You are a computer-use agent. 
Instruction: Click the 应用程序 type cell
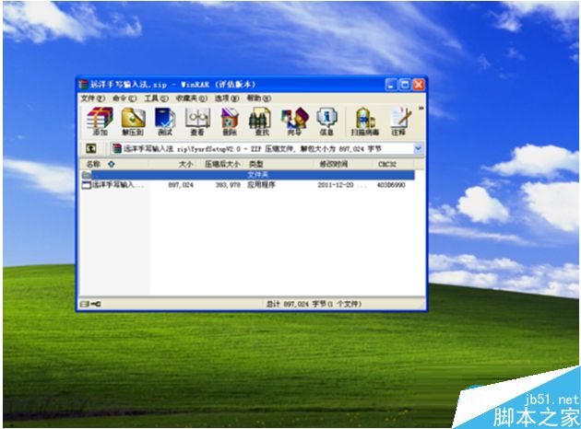pos(261,184)
